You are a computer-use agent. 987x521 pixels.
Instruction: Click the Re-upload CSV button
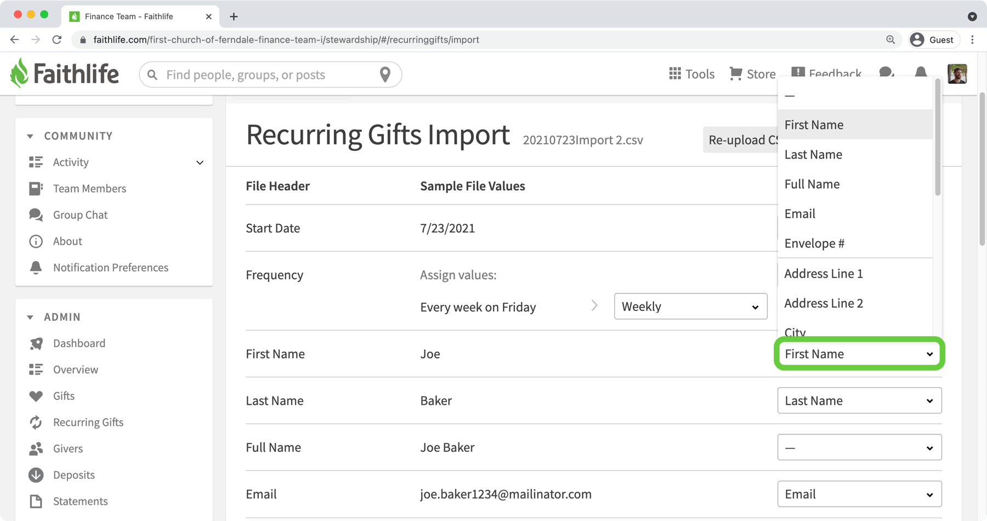pyautogui.click(x=741, y=140)
